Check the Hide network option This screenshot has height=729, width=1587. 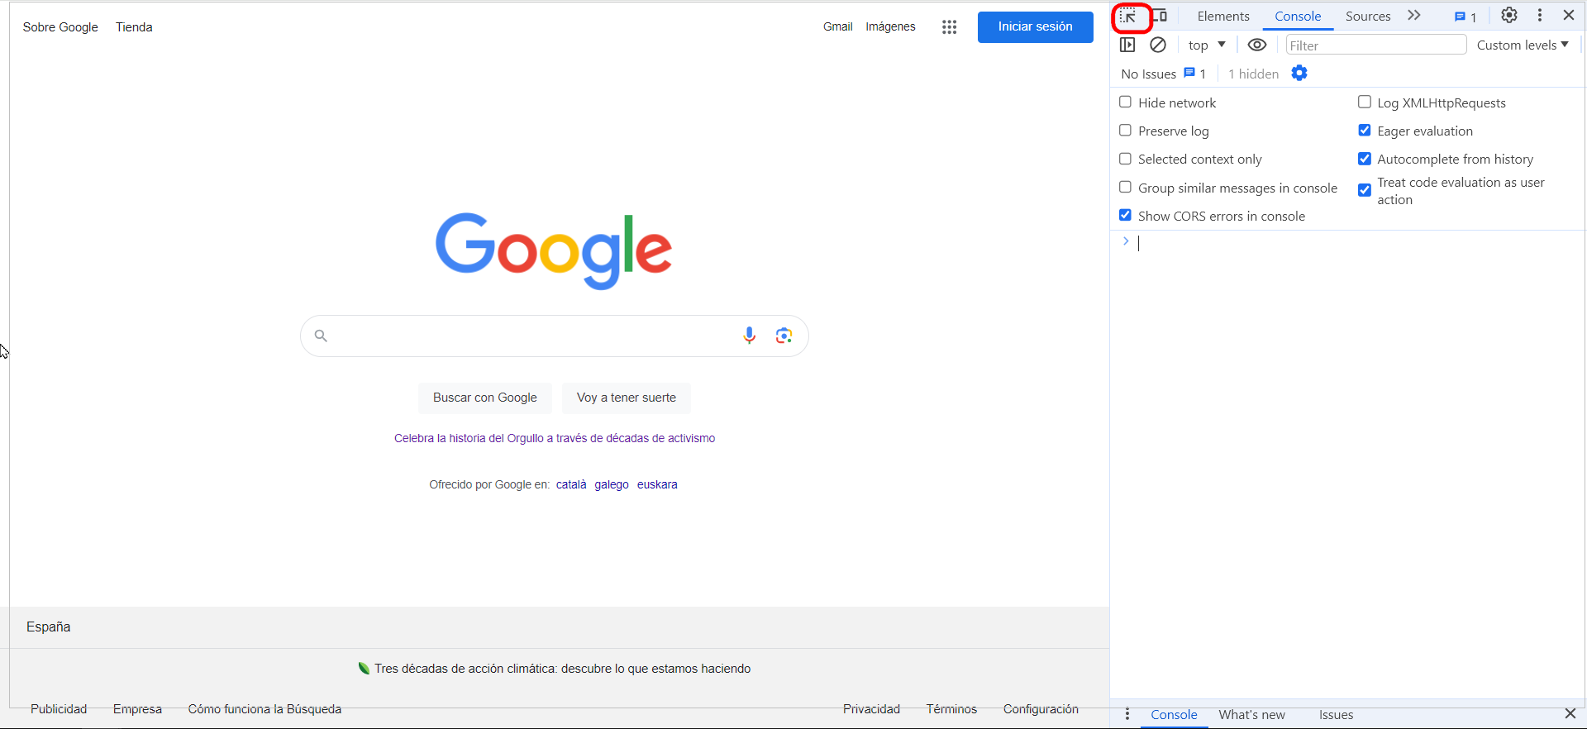(1125, 102)
